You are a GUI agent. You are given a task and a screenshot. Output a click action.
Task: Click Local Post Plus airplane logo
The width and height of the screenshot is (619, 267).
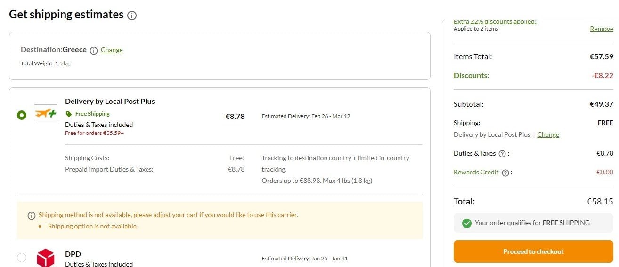pos(46,113)
